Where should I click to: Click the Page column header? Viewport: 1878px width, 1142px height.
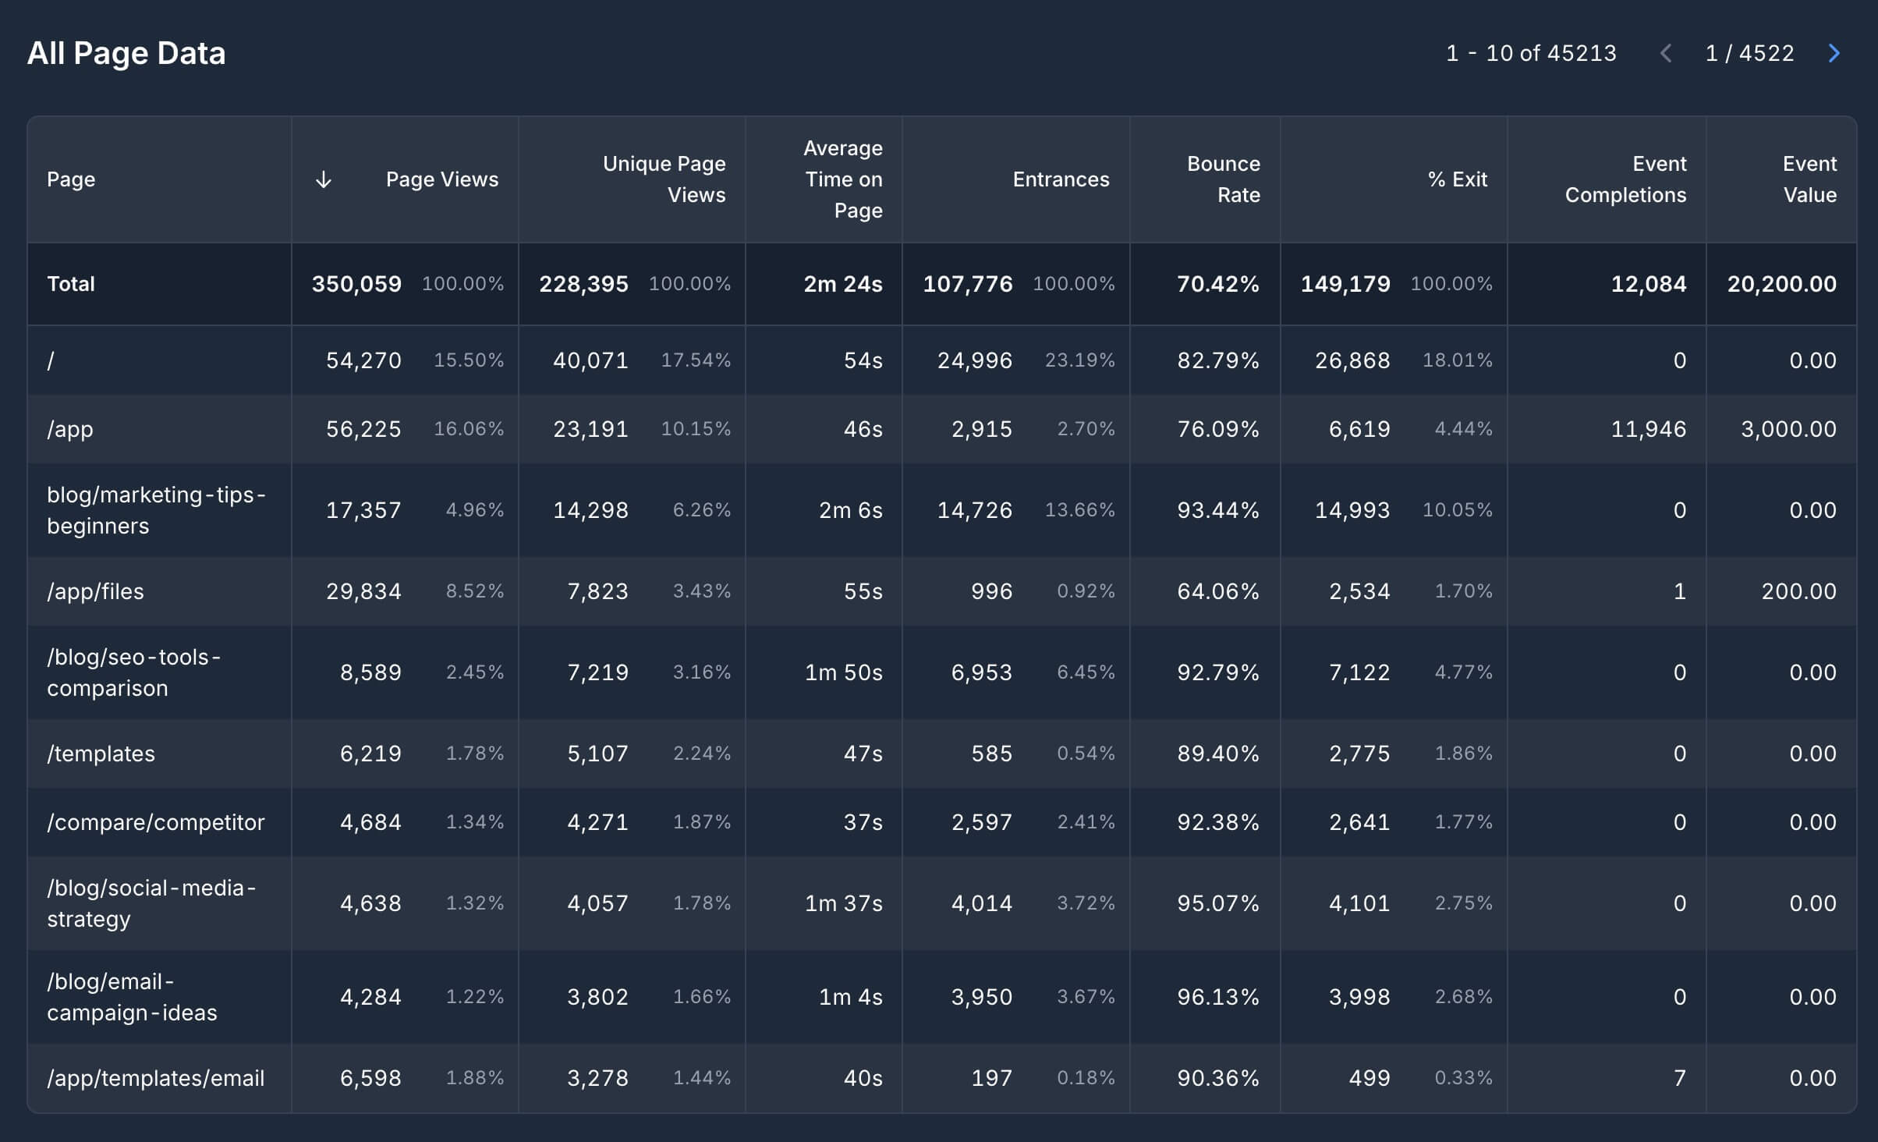[x=71, y=179]
